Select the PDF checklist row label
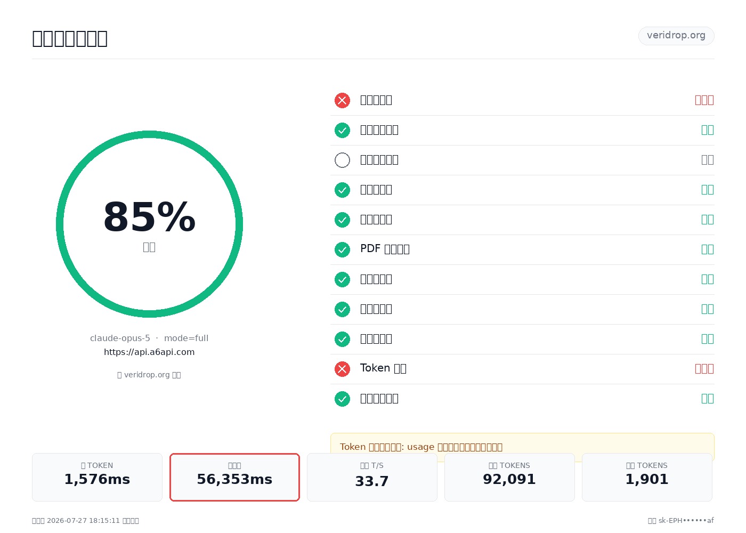This screenshot has height=533, width=746. click(385, 249)
